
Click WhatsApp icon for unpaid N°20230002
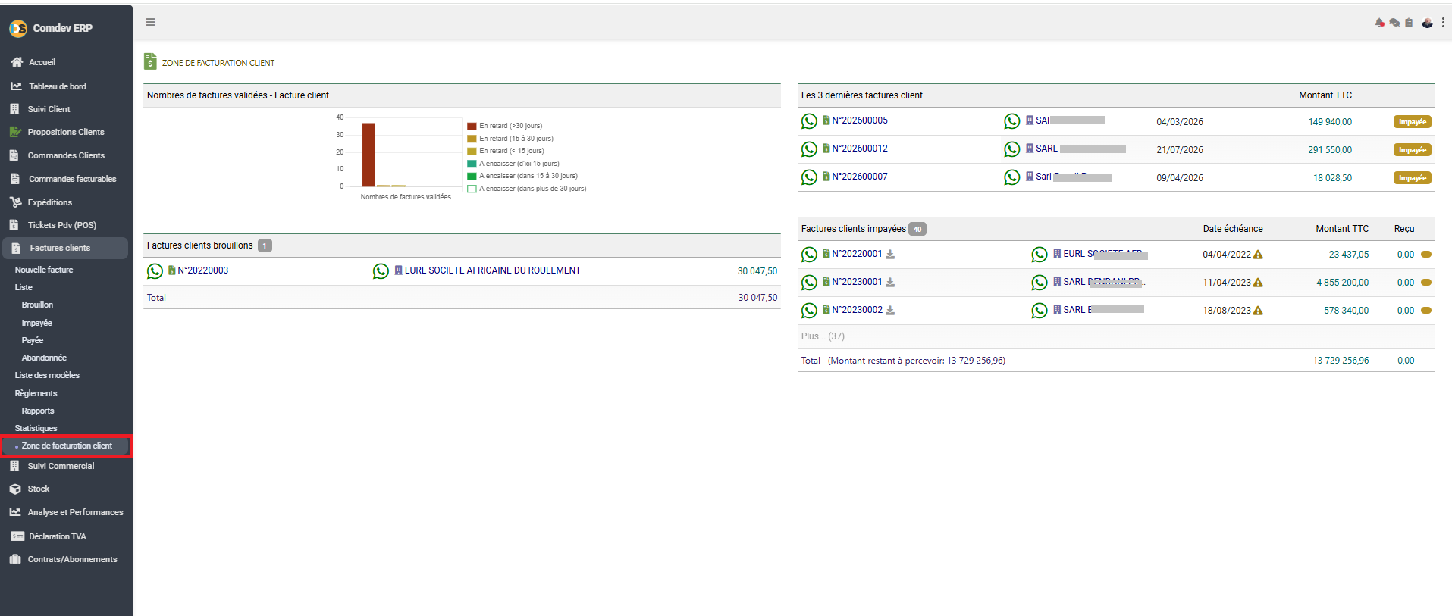click(809, 311)
